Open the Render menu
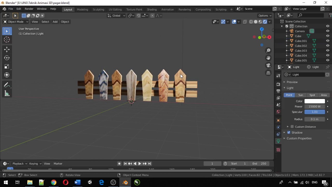Image resolution: width=332 pixels, height=187 pixels. click(29, 9)
